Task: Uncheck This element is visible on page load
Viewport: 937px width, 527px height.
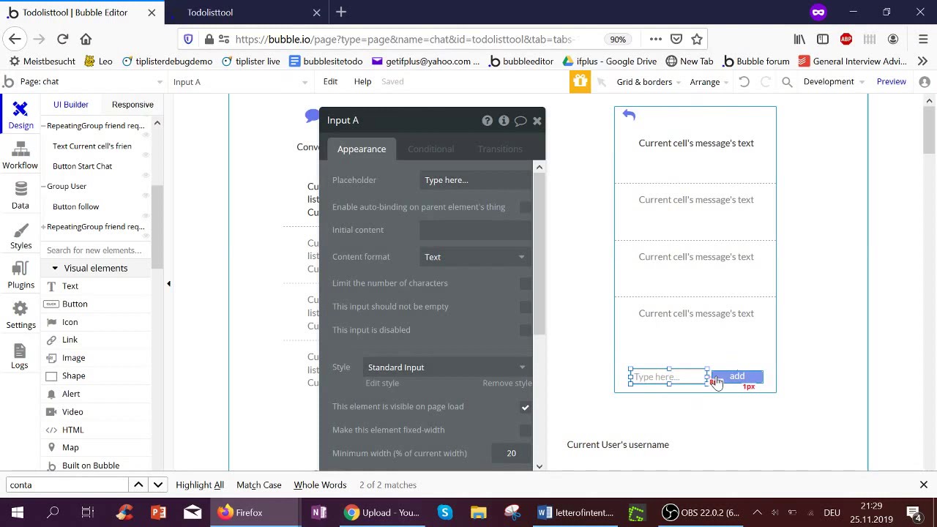Action: 525,407
